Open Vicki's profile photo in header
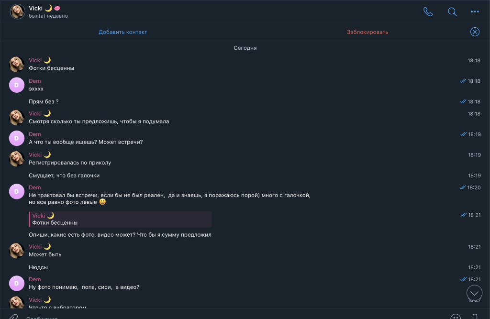The width and height of the screenshot is (490, 319). [17, 12]
